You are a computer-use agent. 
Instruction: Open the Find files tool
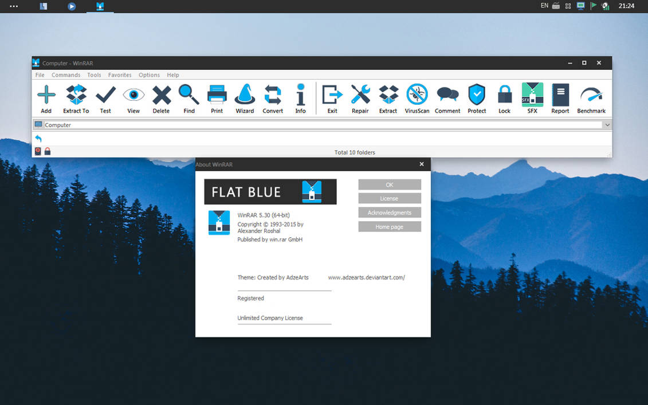(x=189, y=97)
